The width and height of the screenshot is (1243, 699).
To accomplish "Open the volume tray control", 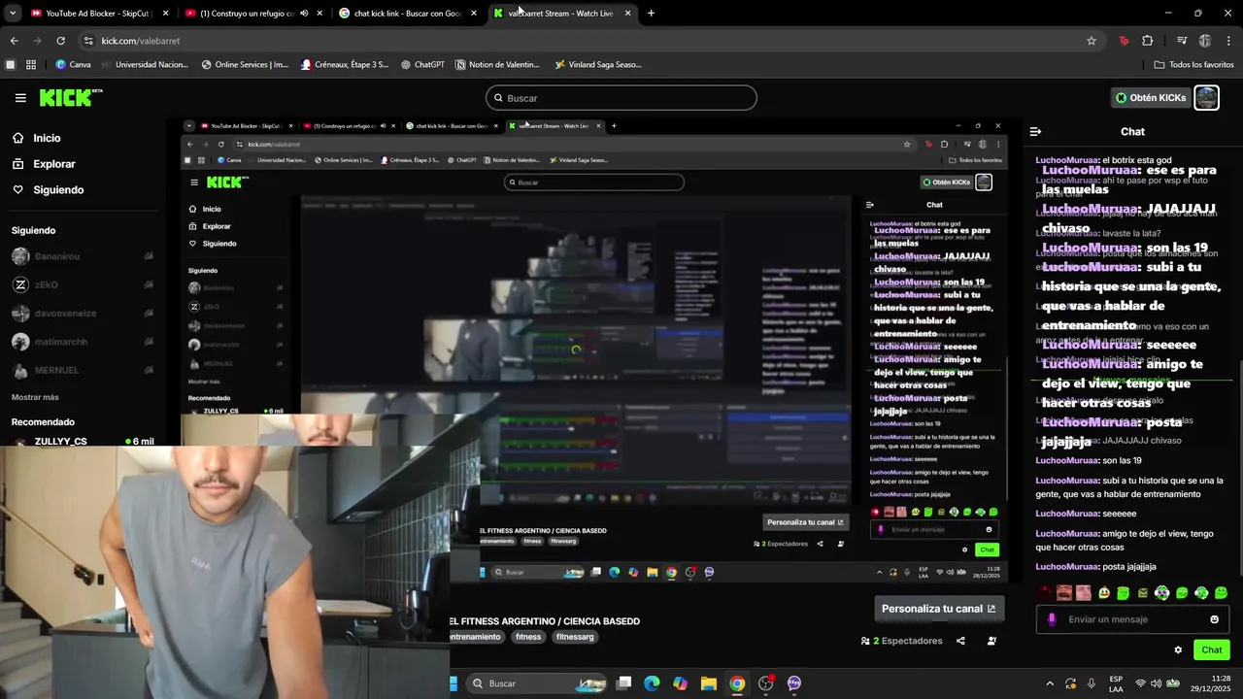I will click(1158, 683).
